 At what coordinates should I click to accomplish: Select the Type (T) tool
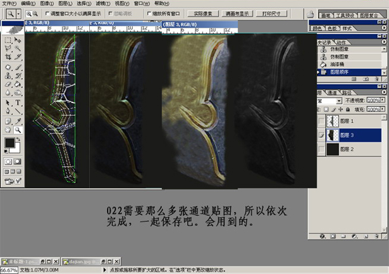pos(17,102)
